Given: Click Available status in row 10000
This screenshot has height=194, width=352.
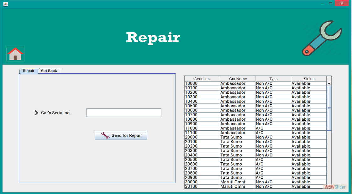Looking at the screenshot, I should click(309, 84).
